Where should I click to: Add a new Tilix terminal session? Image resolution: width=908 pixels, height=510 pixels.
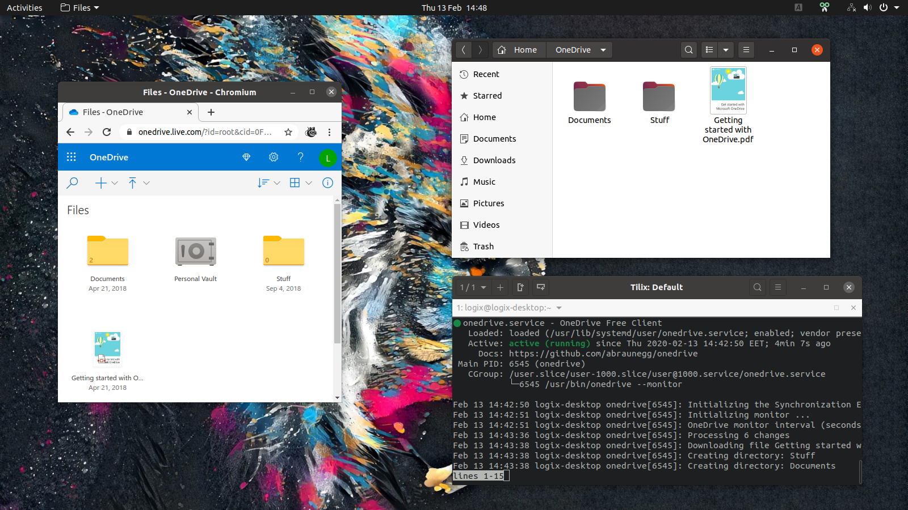500,287
